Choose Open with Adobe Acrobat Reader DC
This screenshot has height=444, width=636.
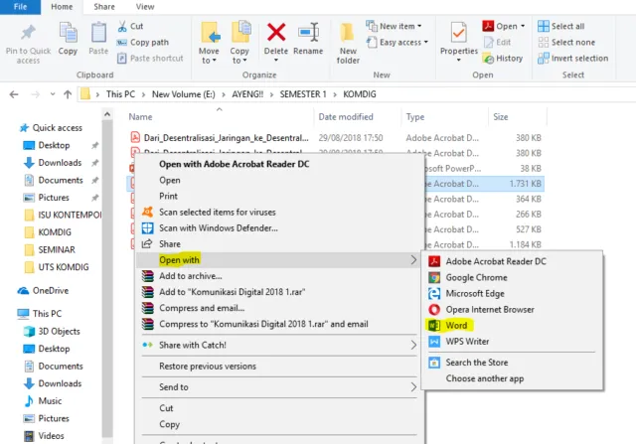(x=235, y=164)
